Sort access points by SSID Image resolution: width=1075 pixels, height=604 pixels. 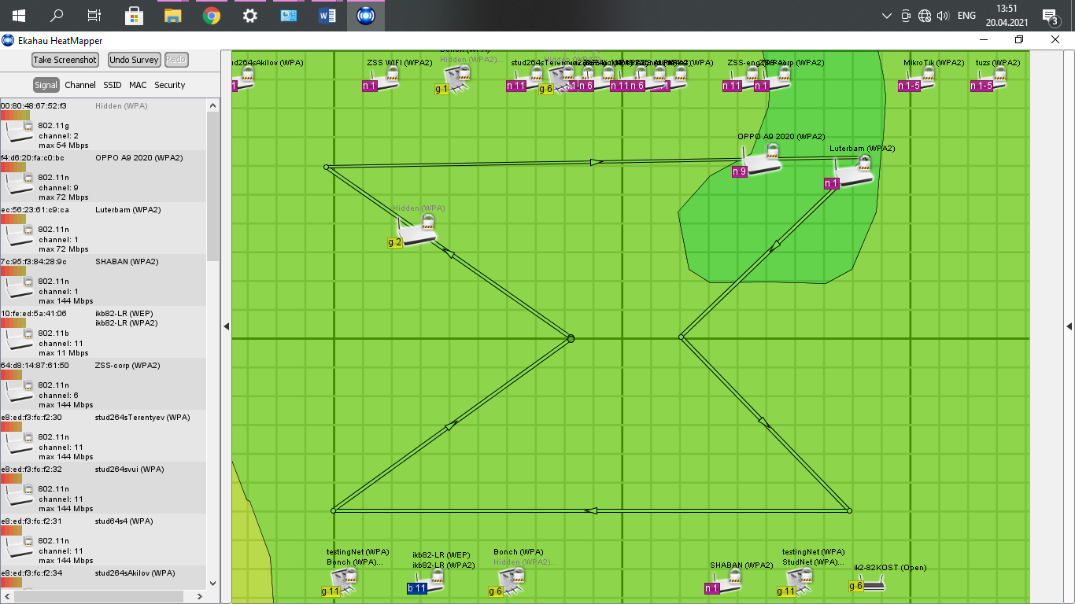pos(113,85)
